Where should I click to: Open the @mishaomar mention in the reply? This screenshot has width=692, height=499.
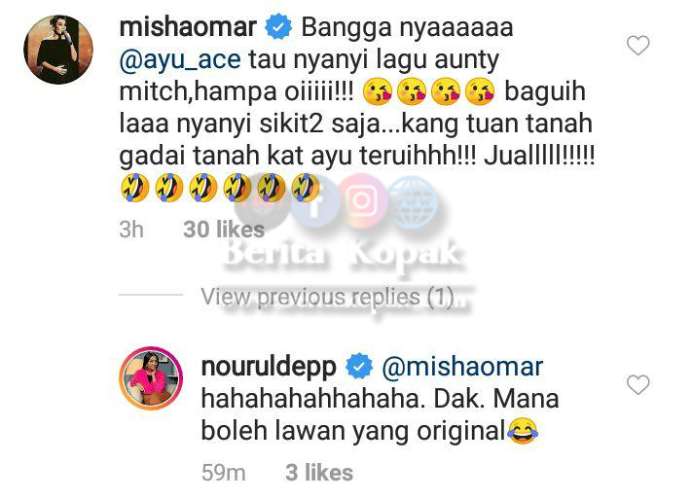tap(462, 367)
